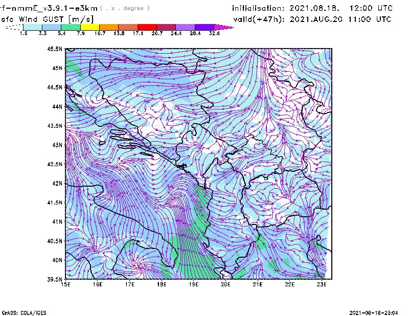Screen dimensions: 409x316
Task: Click the yellow swatch in the gust legend
Action: tap(89, 27)
